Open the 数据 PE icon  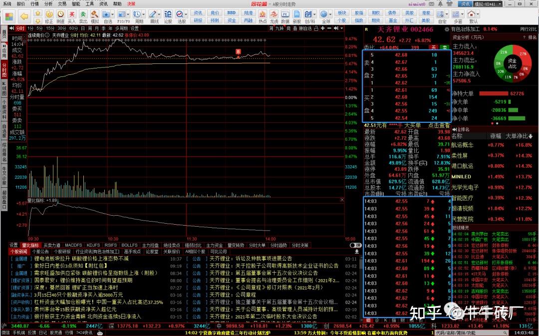285,16
